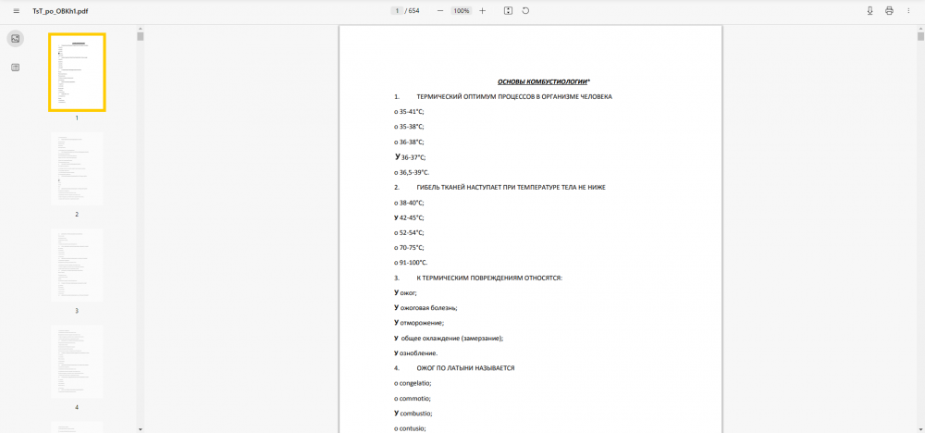This screenshot has width=925, height=433.
Task: Select page 4 thumbnail
Action: [x=77, y=362]
